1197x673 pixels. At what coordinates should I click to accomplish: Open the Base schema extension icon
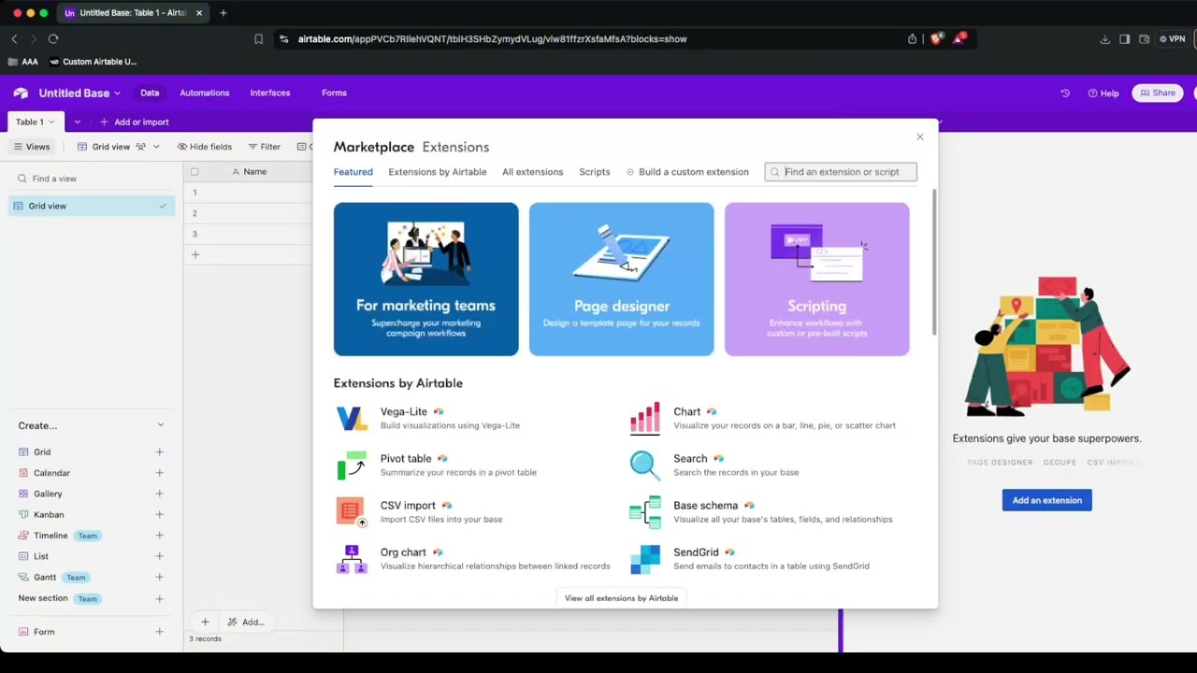[x=645, y=511]
